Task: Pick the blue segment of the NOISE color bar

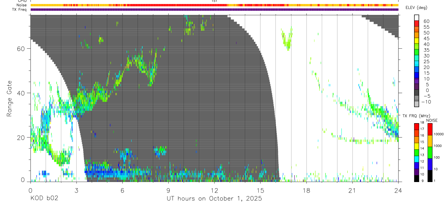Action: 430,164
